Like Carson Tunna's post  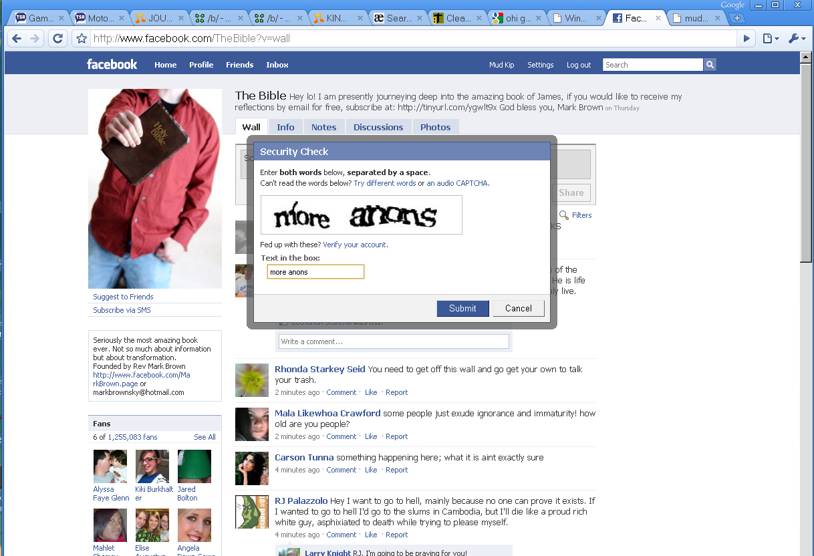[371, 470]
